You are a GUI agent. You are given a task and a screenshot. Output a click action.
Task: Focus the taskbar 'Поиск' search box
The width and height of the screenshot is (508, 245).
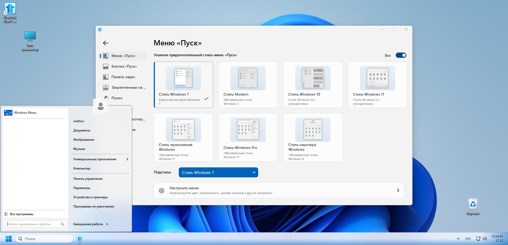point(44,239)
